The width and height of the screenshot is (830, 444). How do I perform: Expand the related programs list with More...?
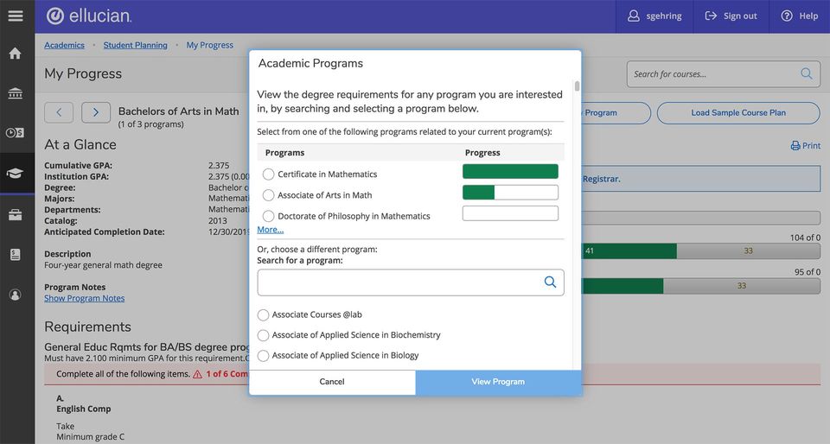pos(270,230)
